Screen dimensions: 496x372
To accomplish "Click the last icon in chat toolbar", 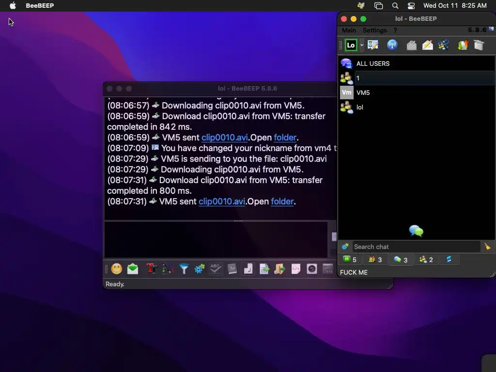I will tap(328, 269).
